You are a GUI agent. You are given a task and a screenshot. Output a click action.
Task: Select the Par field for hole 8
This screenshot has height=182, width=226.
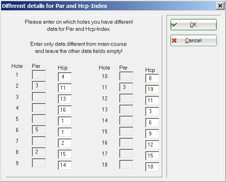pos(39,152)
